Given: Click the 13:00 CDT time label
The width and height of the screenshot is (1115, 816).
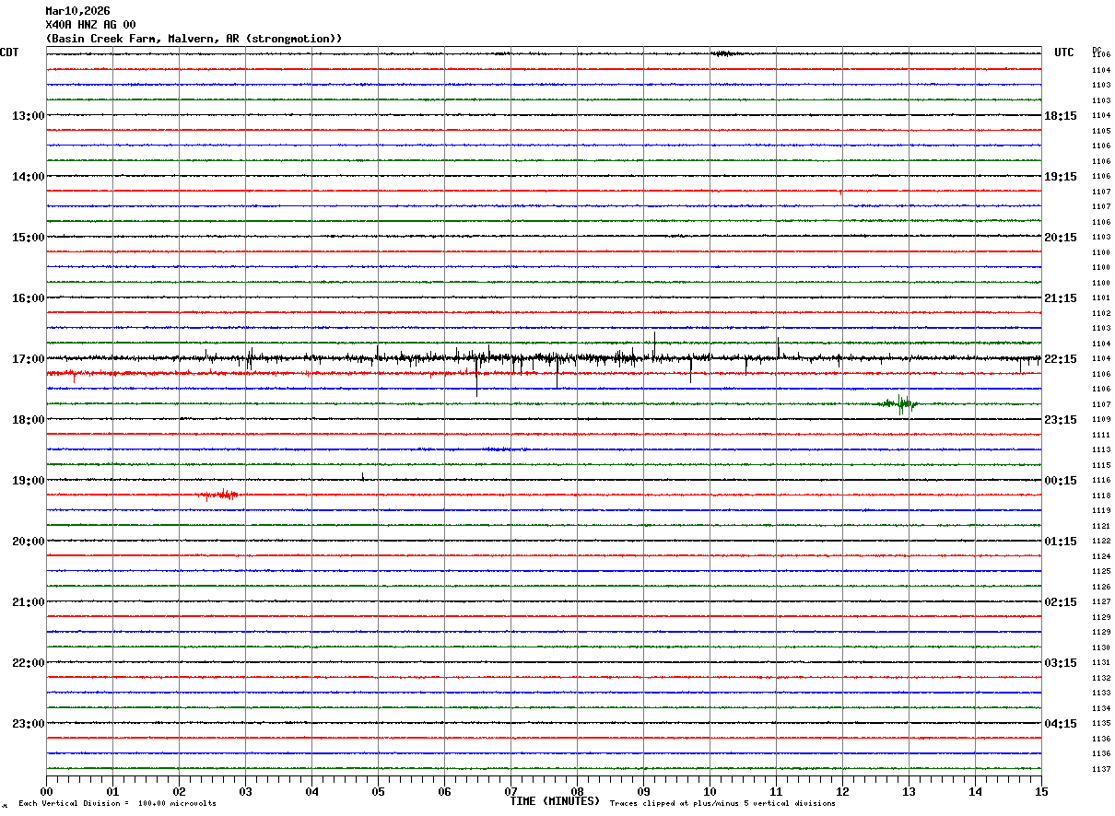Looking at the screenshot, I should (x=28, y=116).
